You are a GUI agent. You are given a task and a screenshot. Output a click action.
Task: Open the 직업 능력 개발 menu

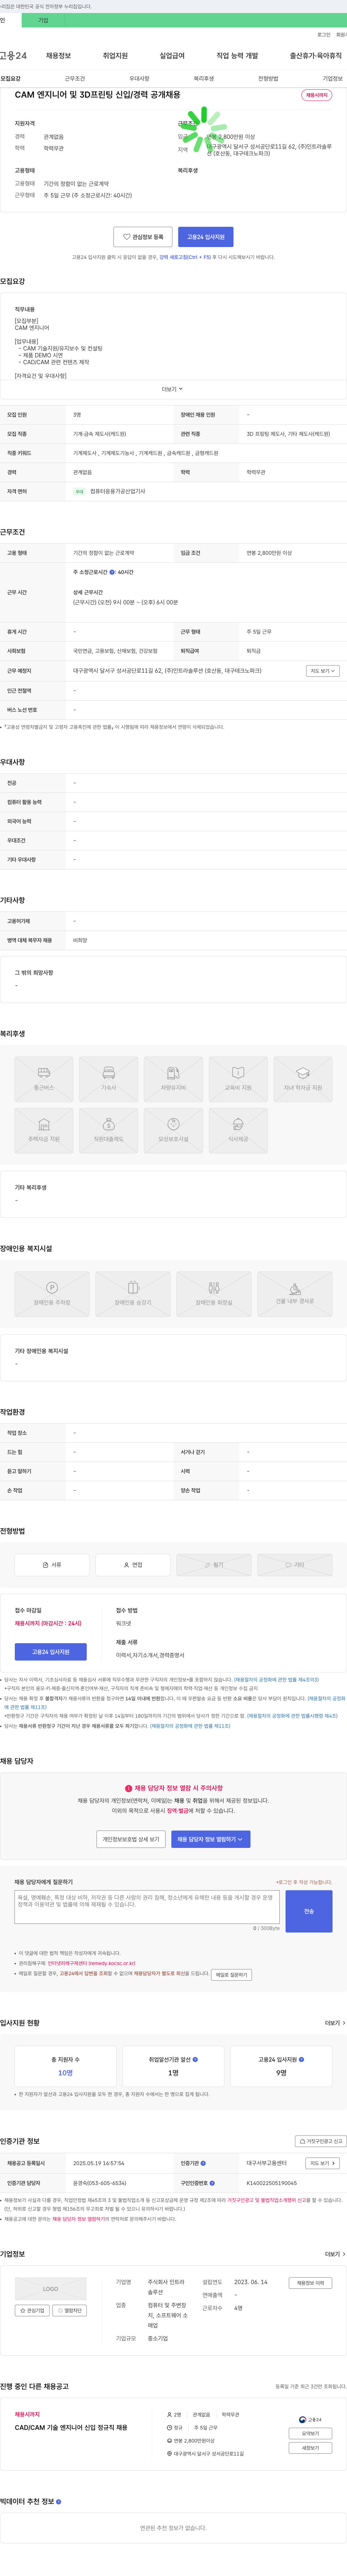click(237, 56)
